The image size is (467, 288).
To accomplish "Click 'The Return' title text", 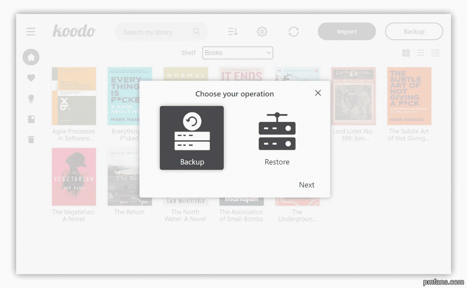I will (129, 212).
